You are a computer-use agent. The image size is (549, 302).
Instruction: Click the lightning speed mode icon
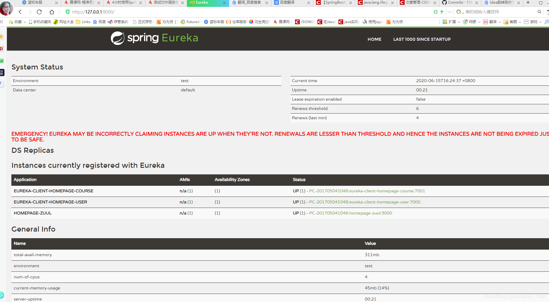pos(442,12)
